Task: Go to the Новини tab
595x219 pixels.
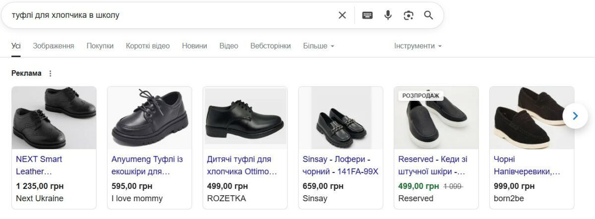Action: tap(194, 46)
